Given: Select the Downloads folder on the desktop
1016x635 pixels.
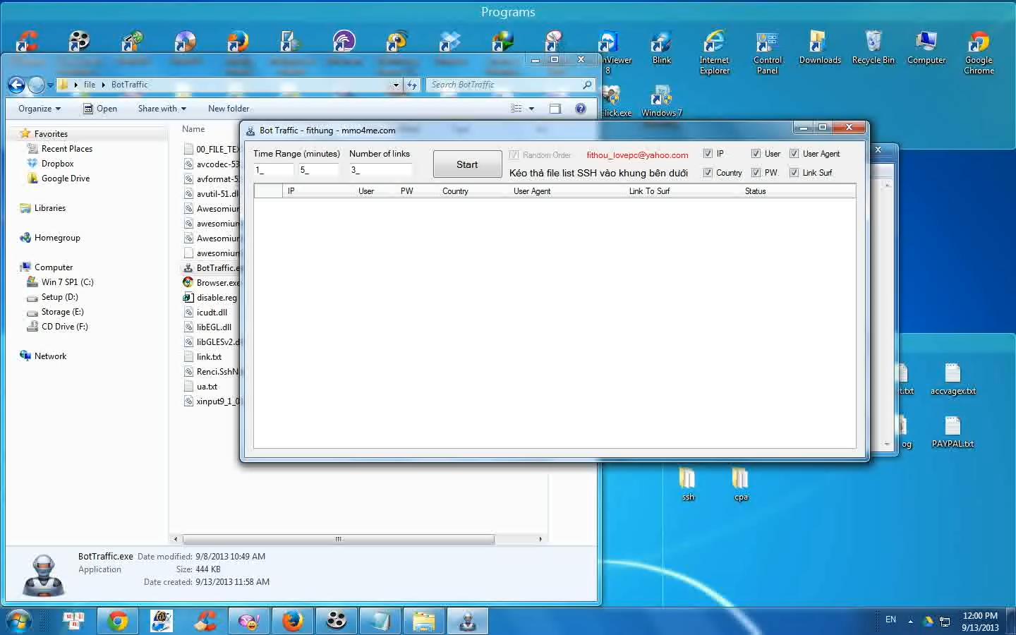Looking at the screenshot, I should coord(820,48).
